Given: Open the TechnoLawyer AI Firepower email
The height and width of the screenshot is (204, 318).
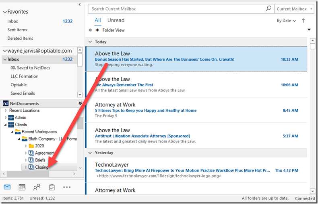Looking at the screenshot, I should pos(196,170).
